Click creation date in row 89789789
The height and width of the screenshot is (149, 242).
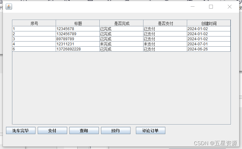209,39
